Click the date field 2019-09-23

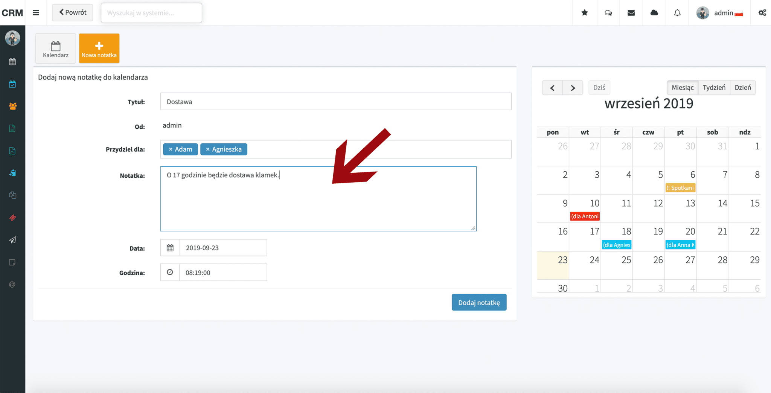[223, 248]
